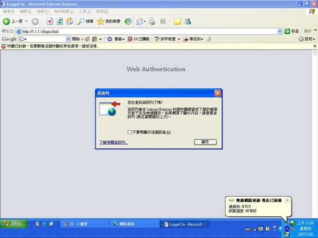Viewport: 318px width, 238px height.
Task: Click the Print icon
Action: click(x=152, y=21)
